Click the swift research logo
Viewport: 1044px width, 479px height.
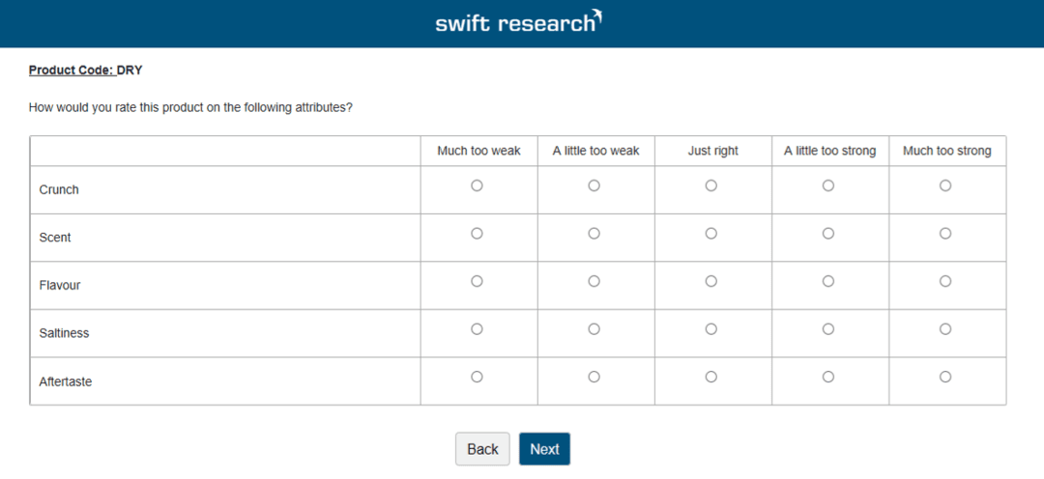pos(519,22)
